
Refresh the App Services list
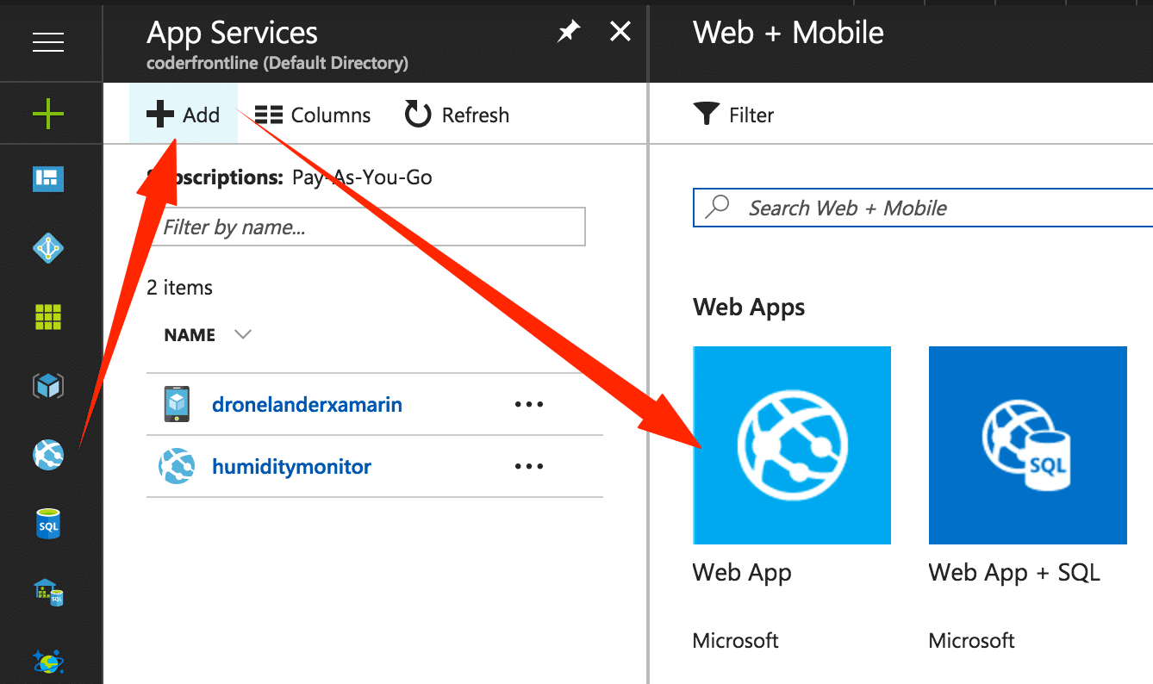[457, 115]
